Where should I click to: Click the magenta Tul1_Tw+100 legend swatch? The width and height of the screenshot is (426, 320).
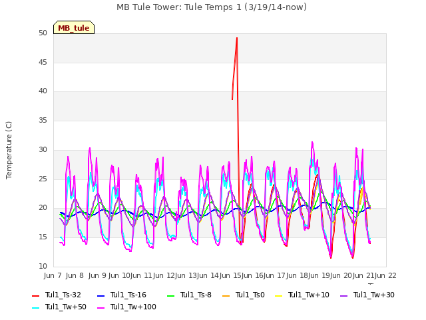[101, 307]
